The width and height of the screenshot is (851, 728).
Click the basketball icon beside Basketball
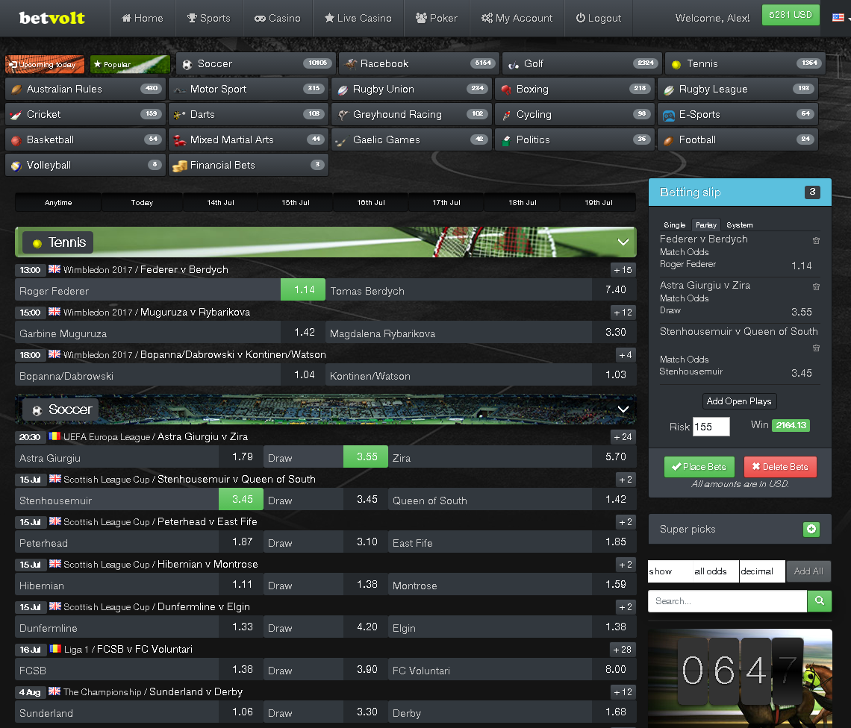coord(16,140)
